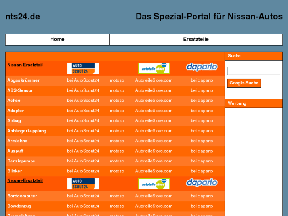Screen dimensions: 288x216
Task: Click the Google-Suche button
Action: pos(244,83)
